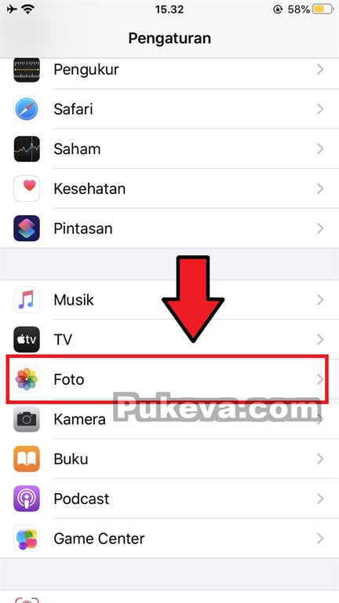Open the Foto settings entry
The image size is (339, 603).
click(x=169, y=379)
